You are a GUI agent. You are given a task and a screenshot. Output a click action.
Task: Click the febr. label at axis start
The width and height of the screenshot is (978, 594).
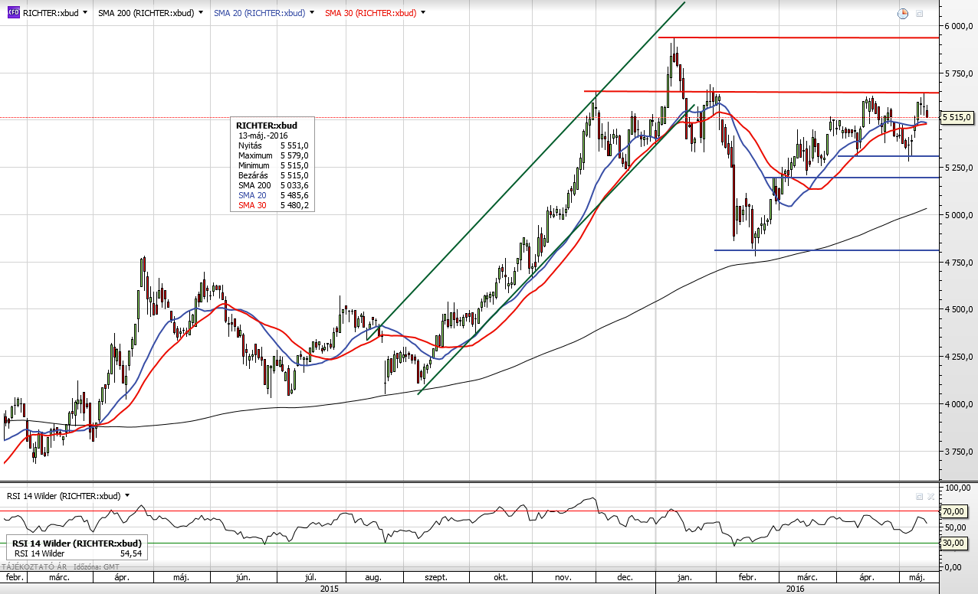pos(15,577)
